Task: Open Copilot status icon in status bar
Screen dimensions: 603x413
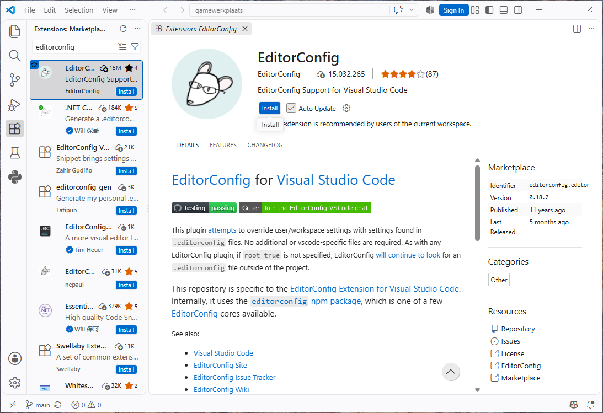Action: 574,405
